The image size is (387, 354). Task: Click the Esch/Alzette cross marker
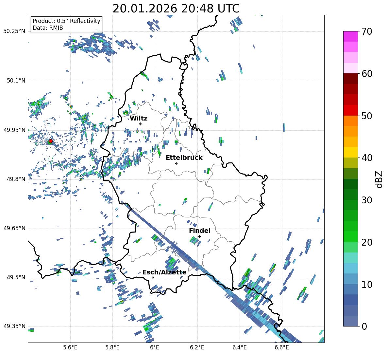pos(153,278)
